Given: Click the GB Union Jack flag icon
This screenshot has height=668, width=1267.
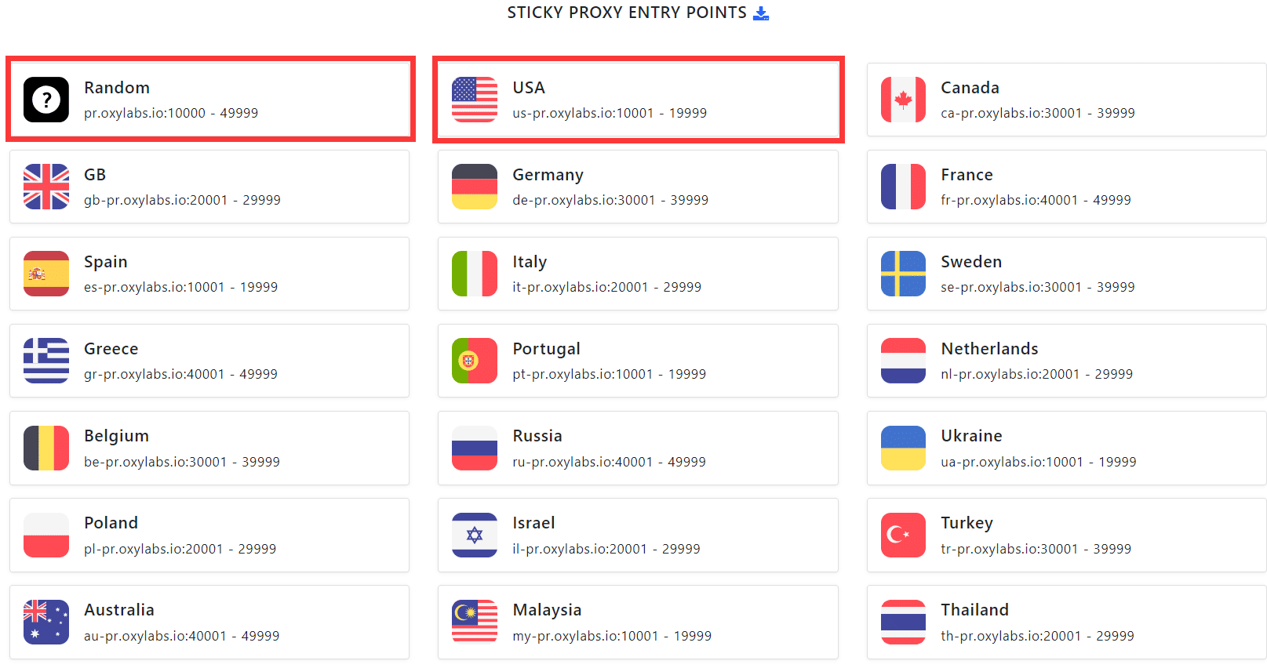Looking at the screenshot, I should [46, 187].
